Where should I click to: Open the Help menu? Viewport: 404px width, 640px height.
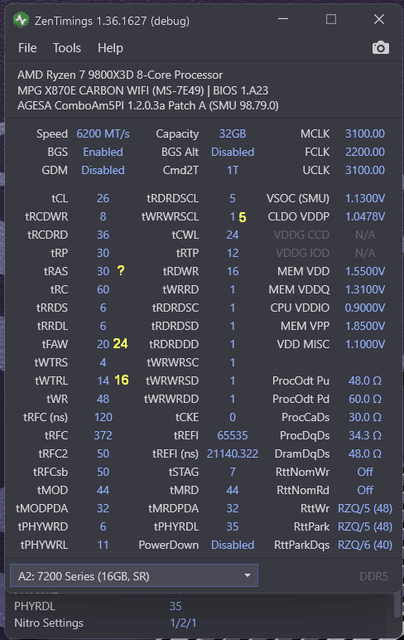110,48
